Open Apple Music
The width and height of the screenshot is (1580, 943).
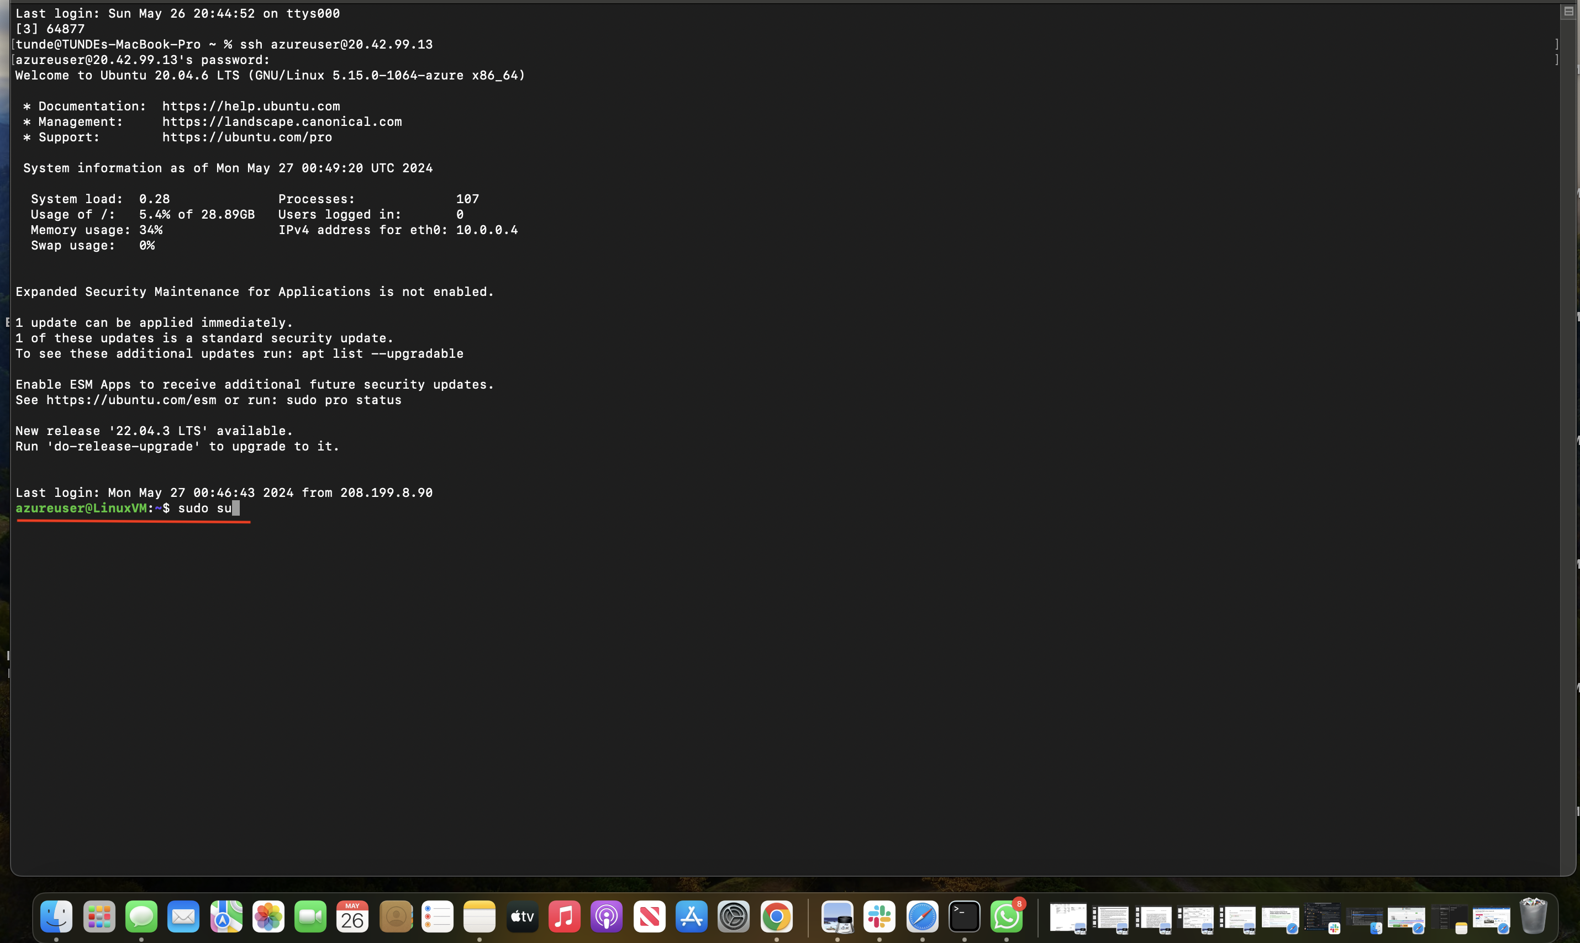point(564,917)
